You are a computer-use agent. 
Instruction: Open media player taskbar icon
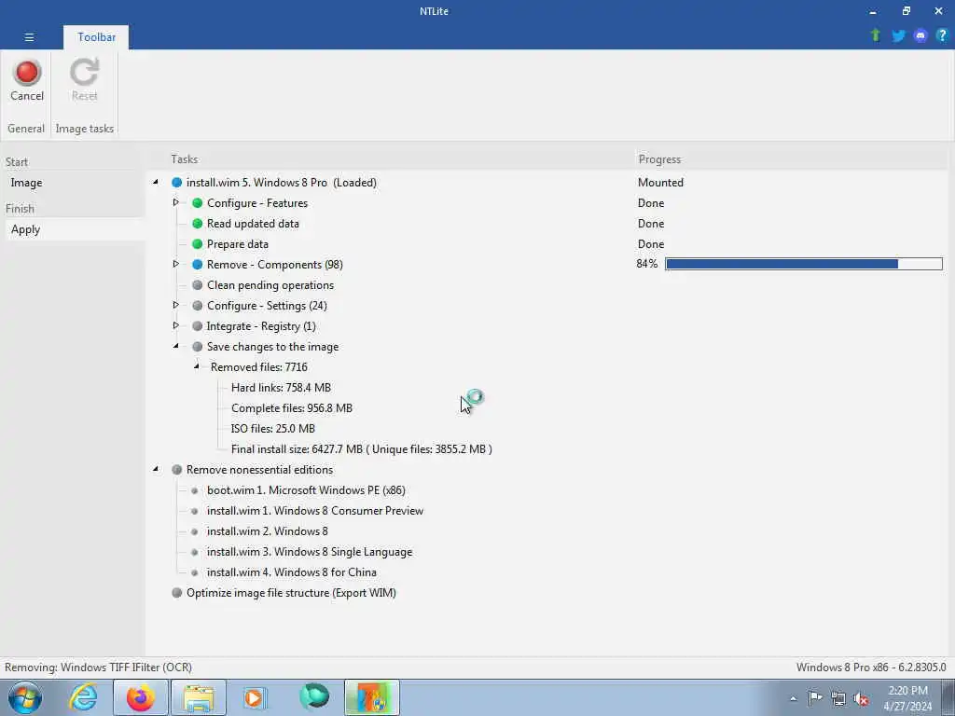pyautogui.click(x=255, y=697)
